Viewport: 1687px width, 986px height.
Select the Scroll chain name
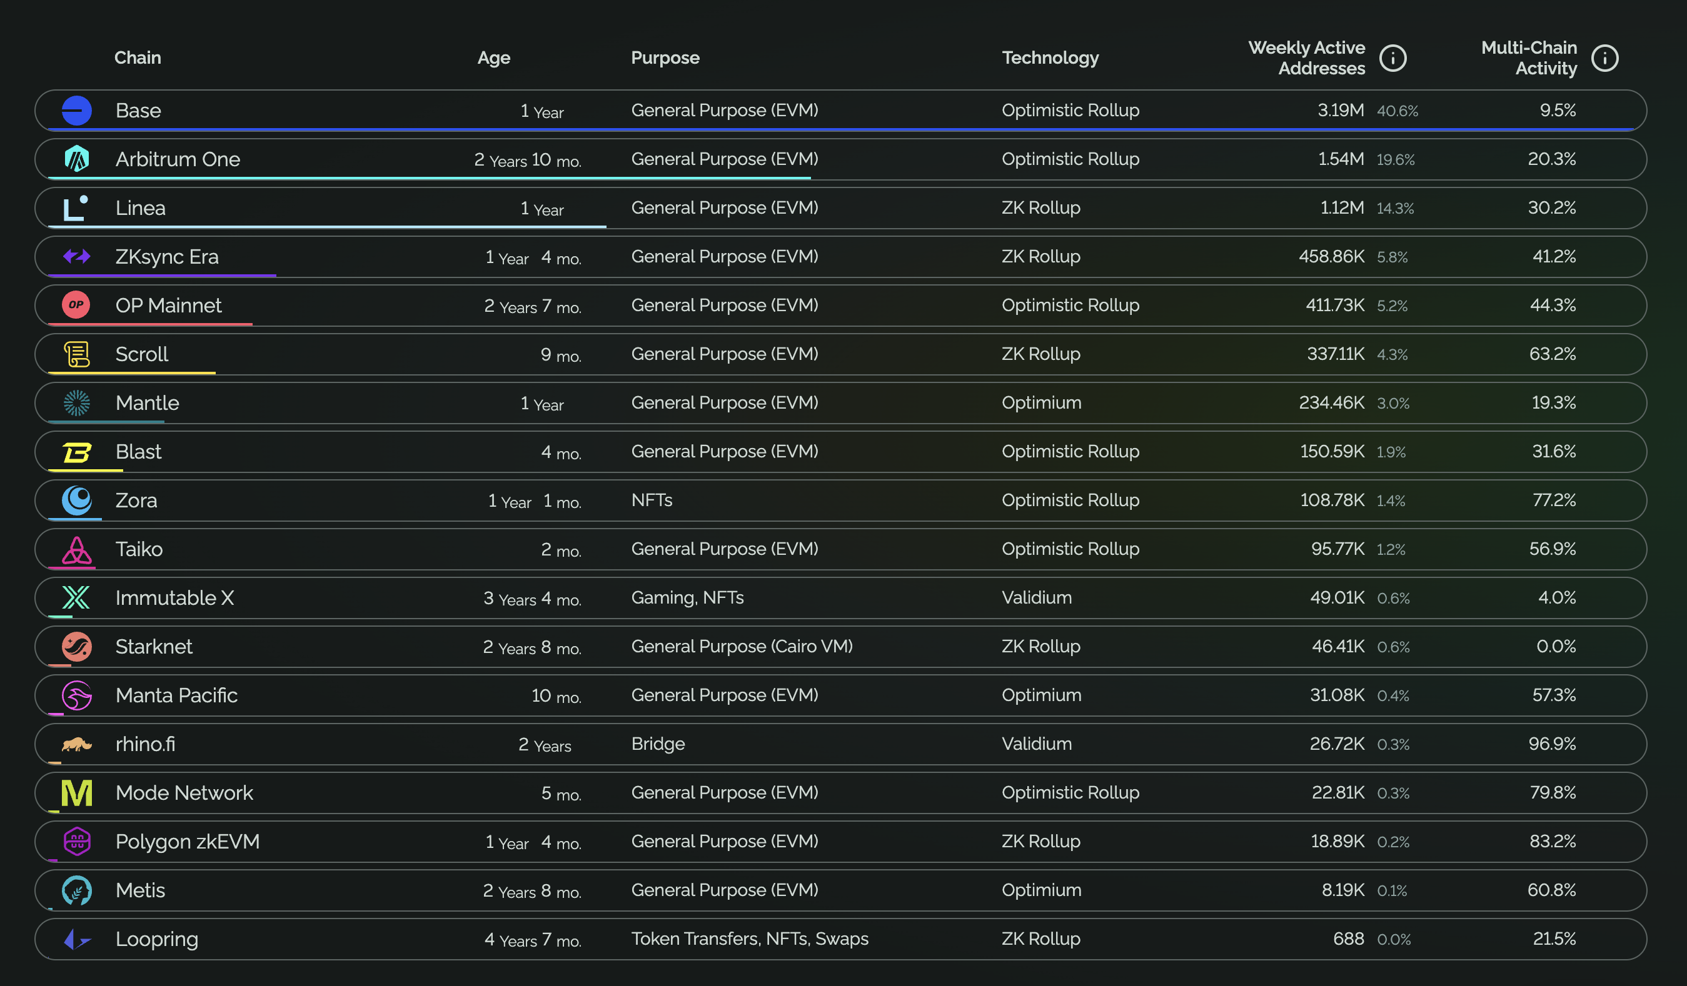pos(142,354)
